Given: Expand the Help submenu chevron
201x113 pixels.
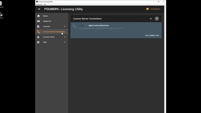Looking at the screenshot, I should [x=65, y=42].
